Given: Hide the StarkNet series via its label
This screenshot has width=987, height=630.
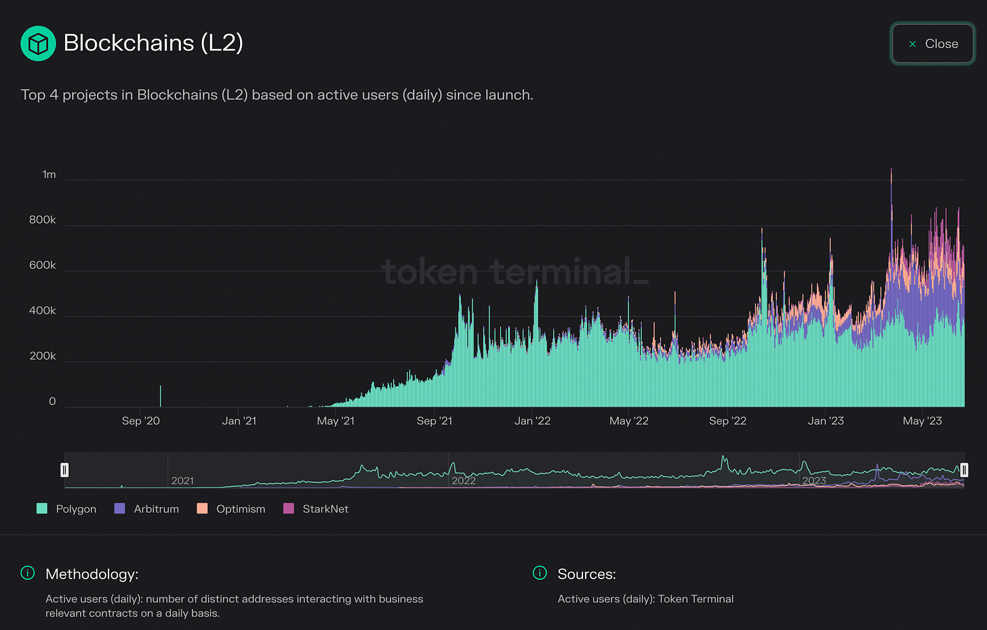Looking at the screenshot, I should coord(325,509).
